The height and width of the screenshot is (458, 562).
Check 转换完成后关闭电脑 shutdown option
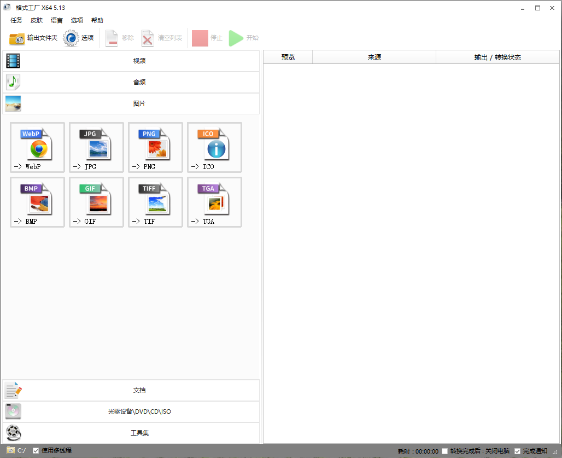pos(445,450)
